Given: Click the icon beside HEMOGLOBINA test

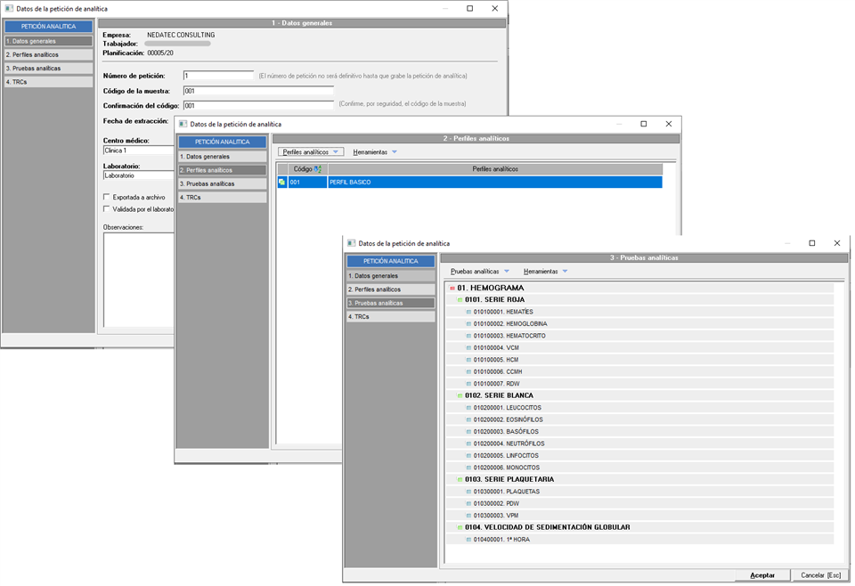Looking at the screenshot, I should tap(468, 323).
